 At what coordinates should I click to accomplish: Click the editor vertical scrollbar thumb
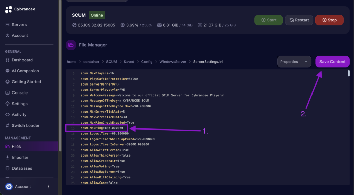click(348, 73)
